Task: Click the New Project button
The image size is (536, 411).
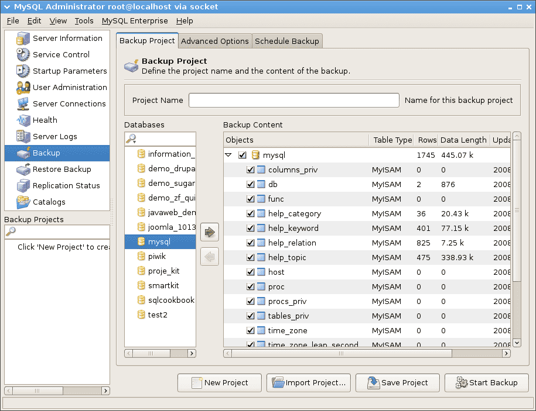Action: pyautogui.click(x=220, y=383)
